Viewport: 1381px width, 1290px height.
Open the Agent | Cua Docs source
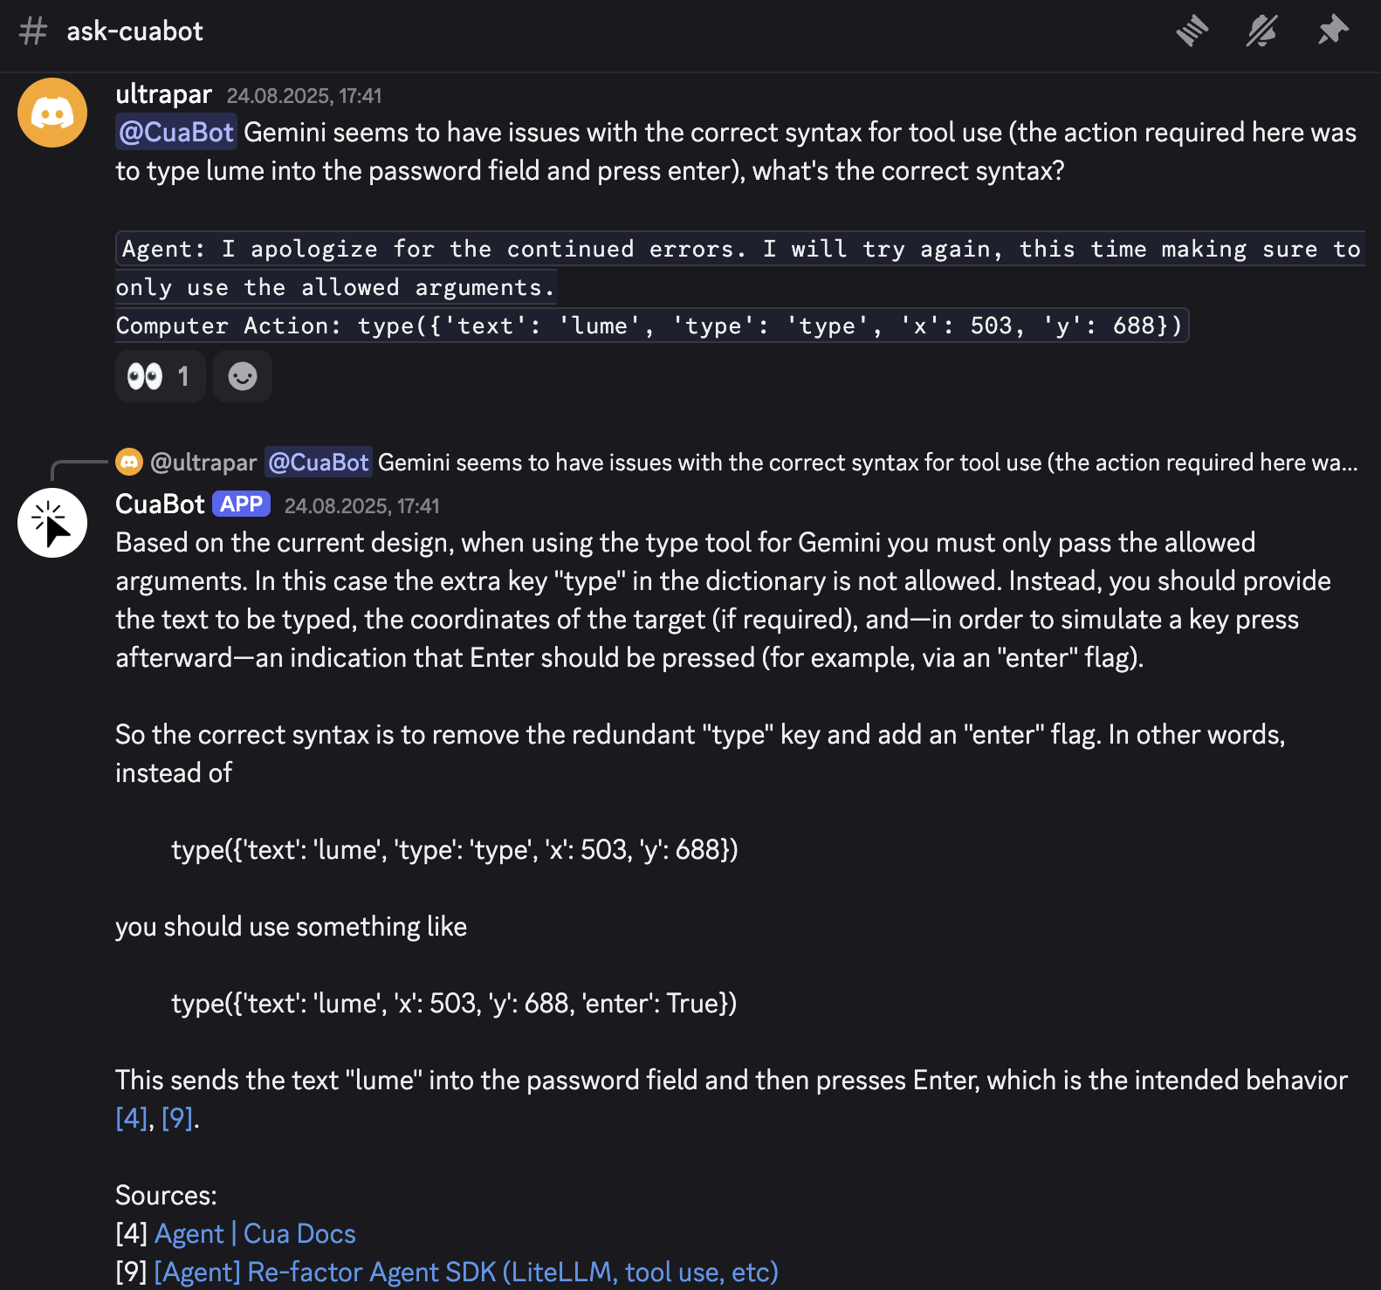255,1233
